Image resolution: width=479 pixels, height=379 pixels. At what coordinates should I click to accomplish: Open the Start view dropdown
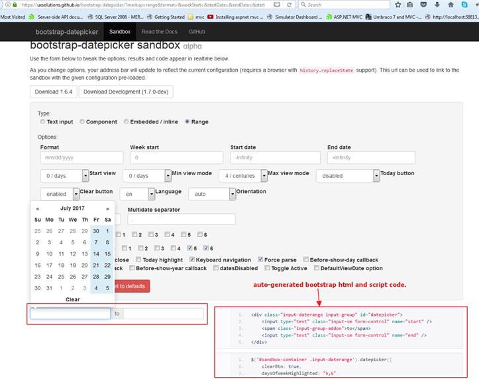click(x=64, y=176)
